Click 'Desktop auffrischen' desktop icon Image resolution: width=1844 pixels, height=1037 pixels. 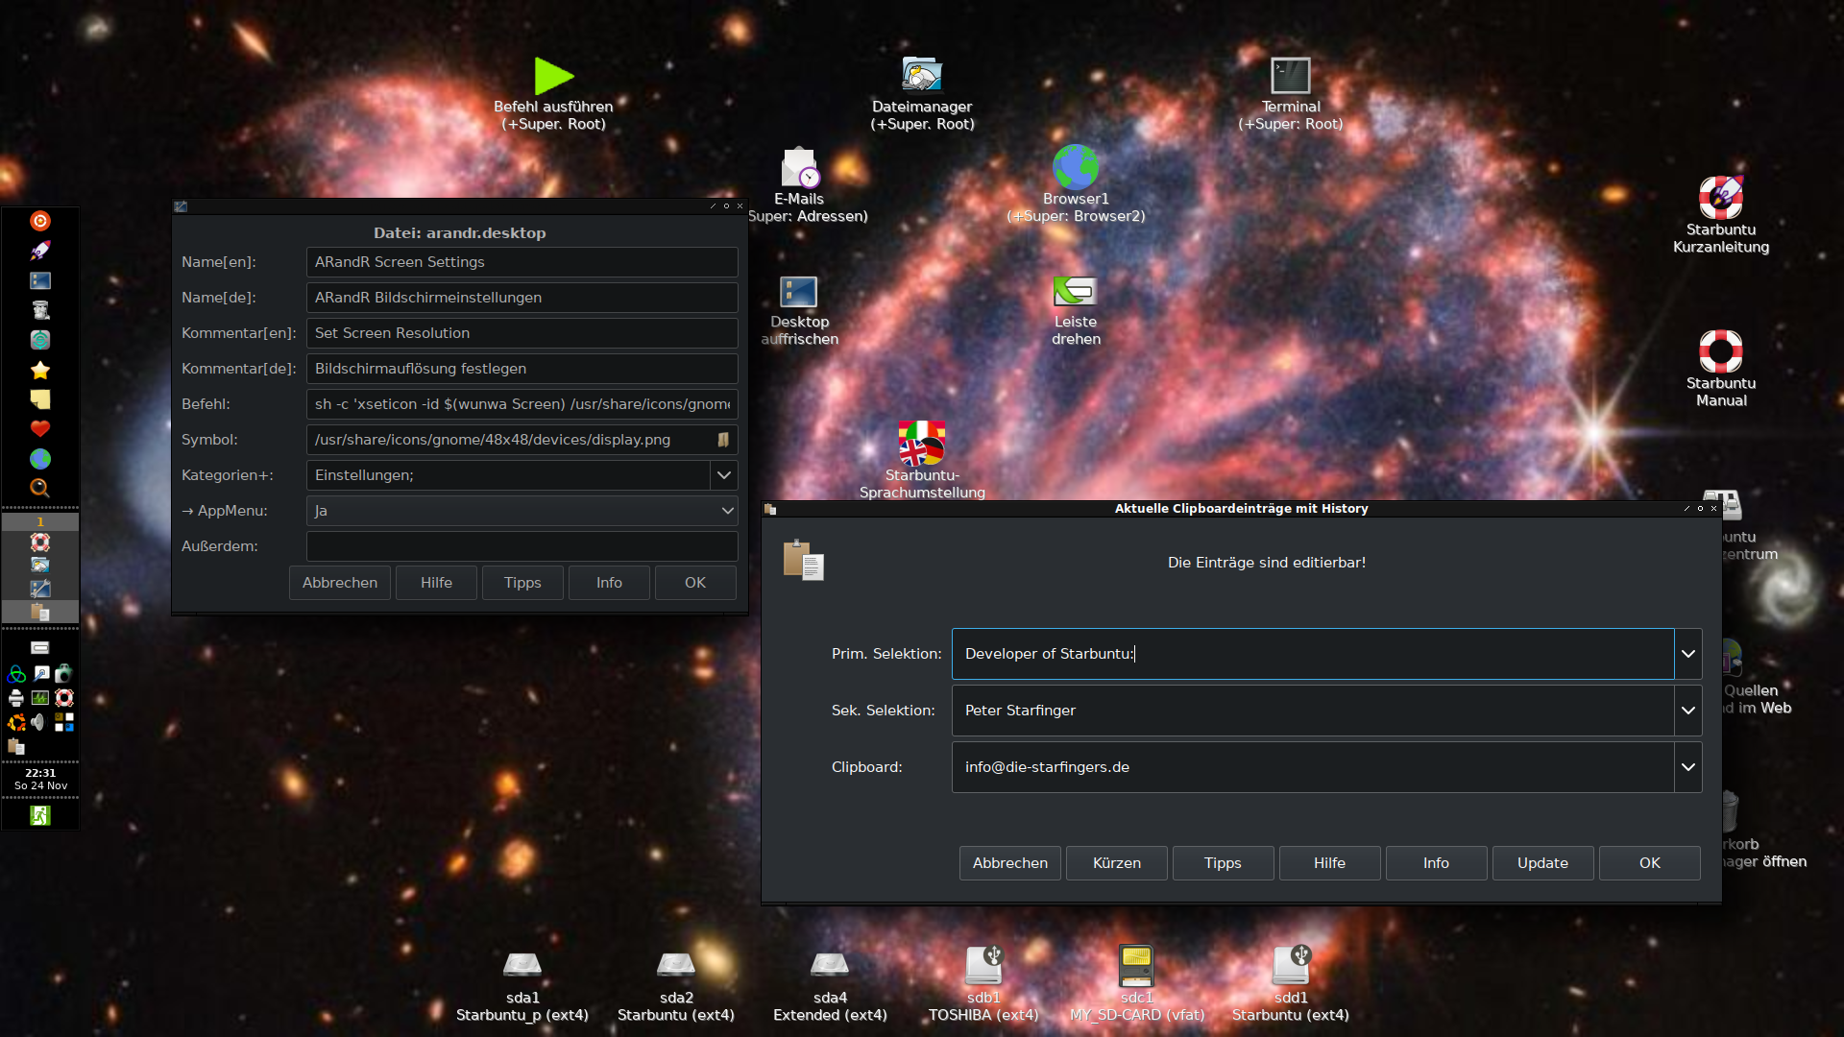pyautogui.click(x=799, y=292)
